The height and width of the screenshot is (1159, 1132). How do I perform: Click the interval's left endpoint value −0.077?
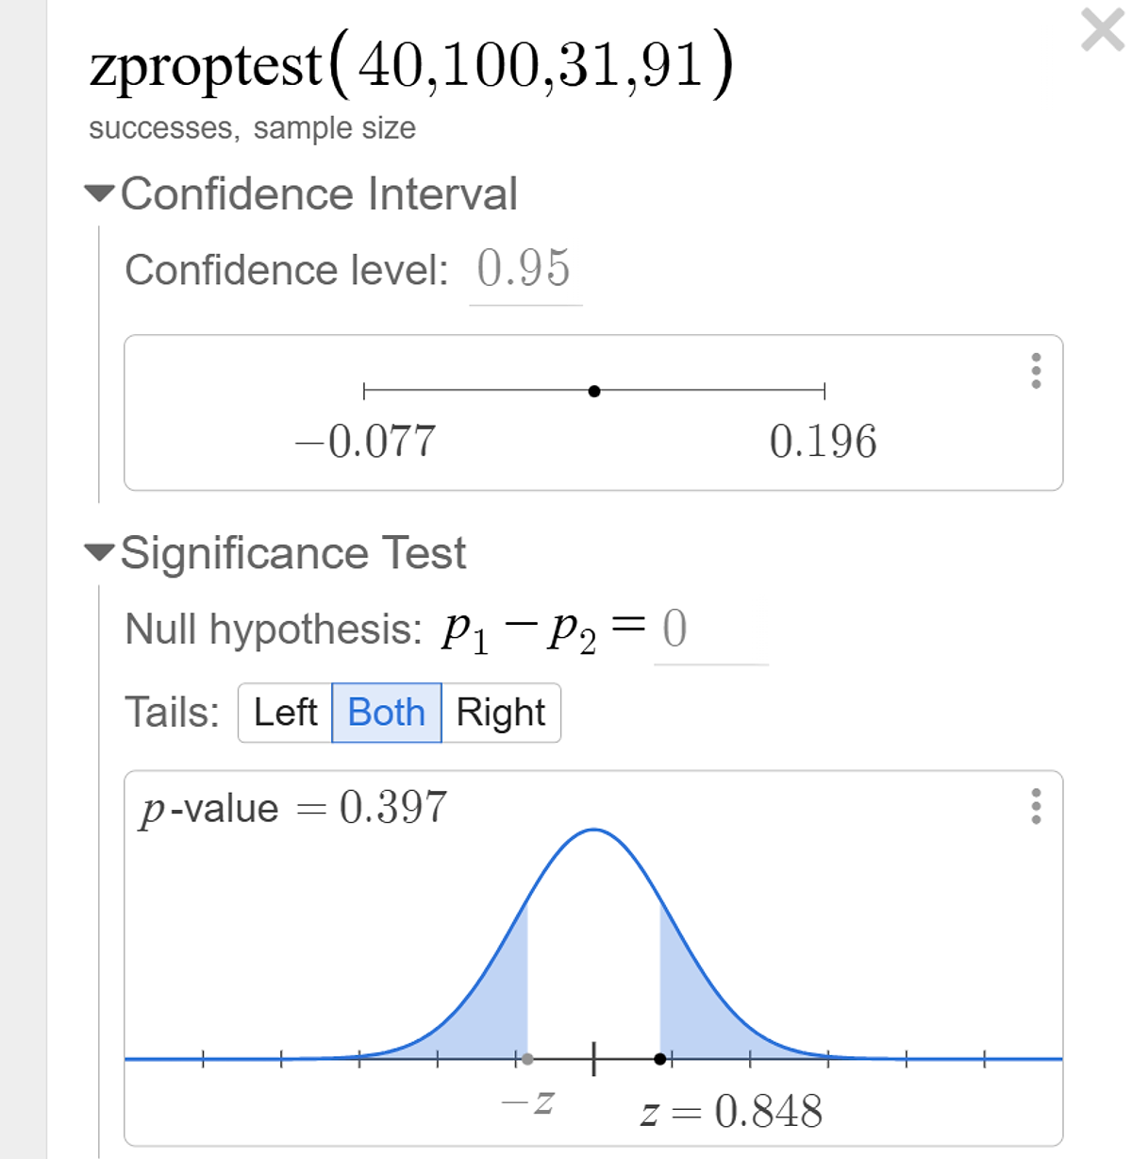coord(366,442)
